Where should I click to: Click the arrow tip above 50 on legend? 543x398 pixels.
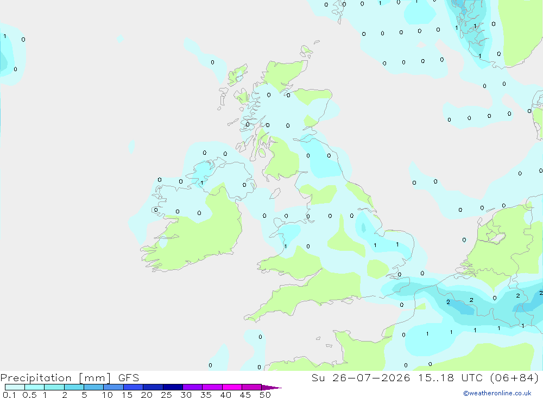272,388
